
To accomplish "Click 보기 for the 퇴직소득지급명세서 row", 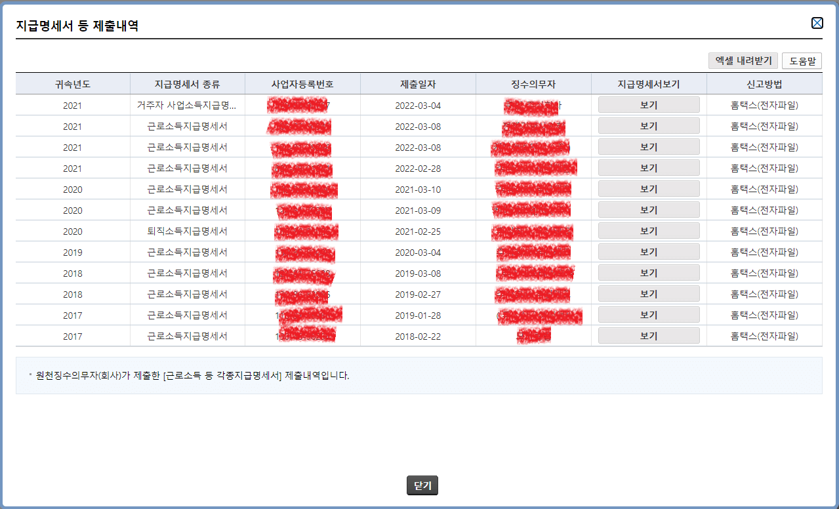I will point(648,230).
